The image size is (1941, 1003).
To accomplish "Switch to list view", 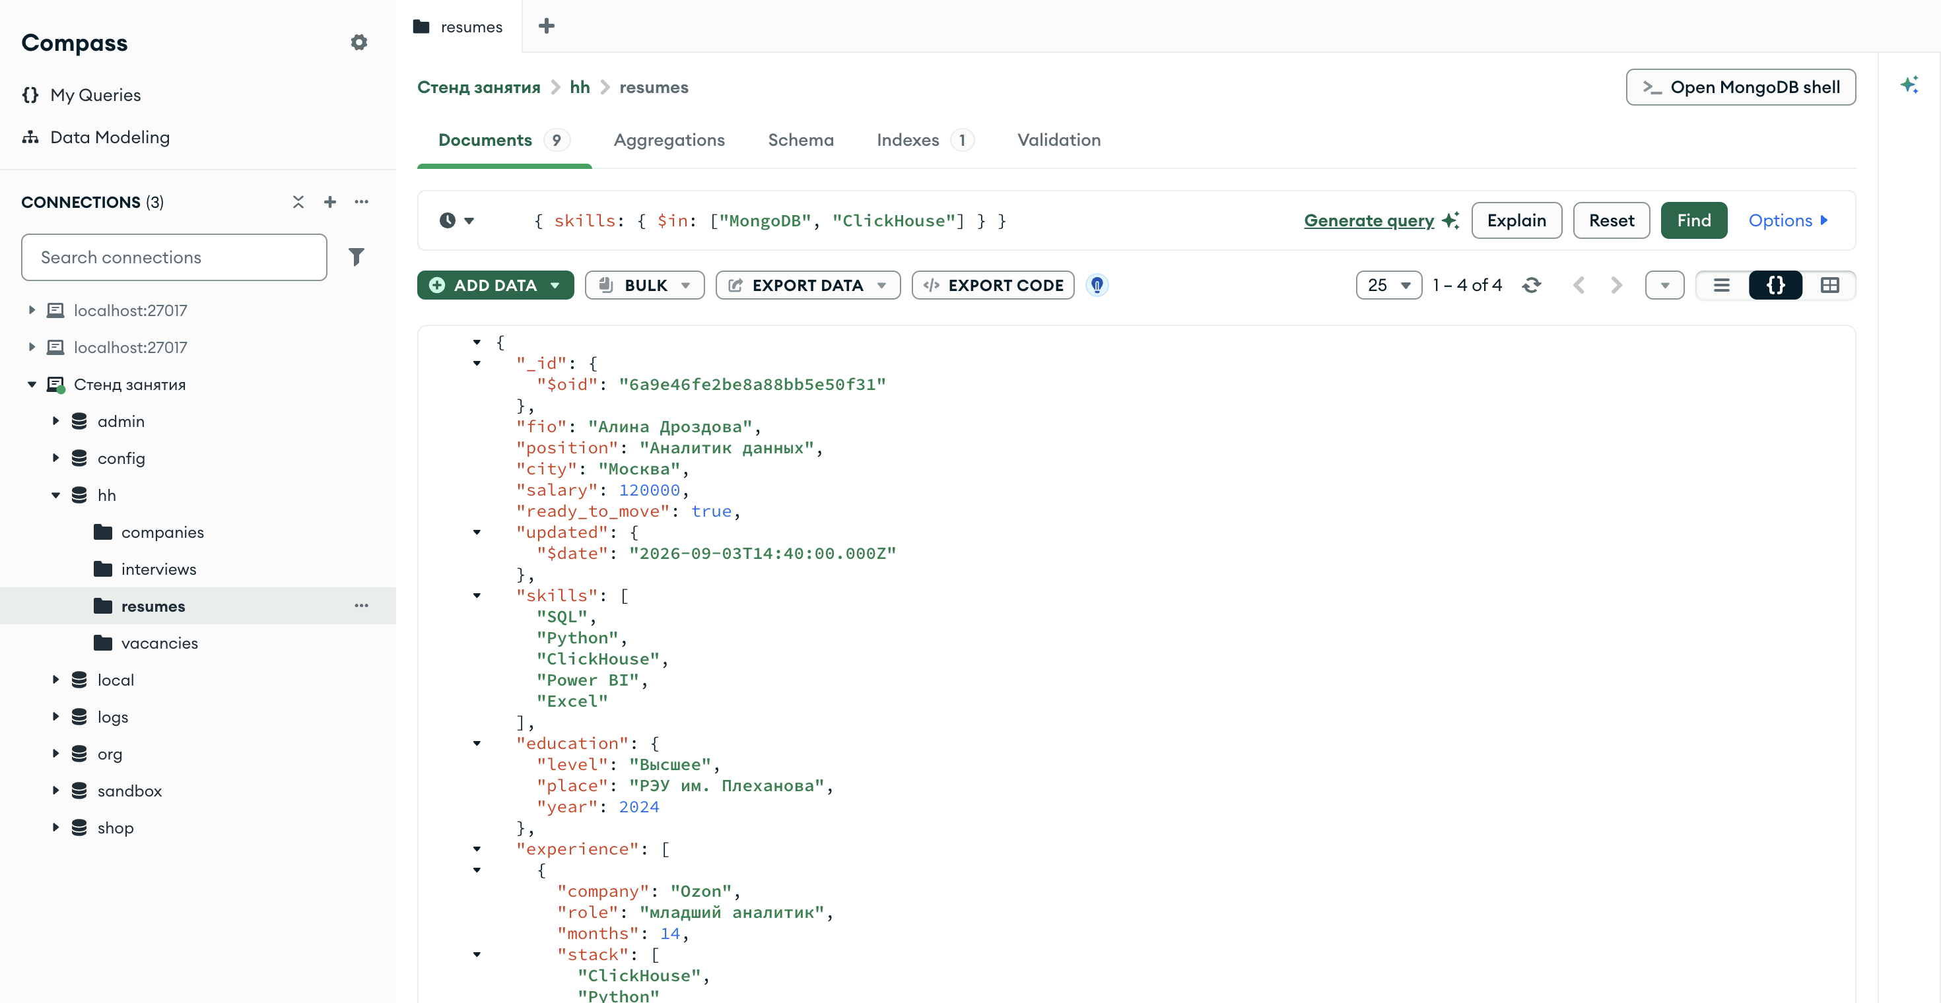I will [1722, 285].
